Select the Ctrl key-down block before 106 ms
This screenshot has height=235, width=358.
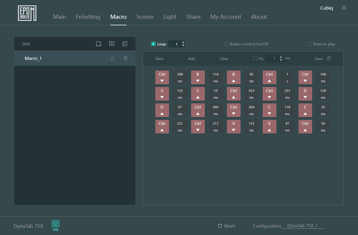305,77
